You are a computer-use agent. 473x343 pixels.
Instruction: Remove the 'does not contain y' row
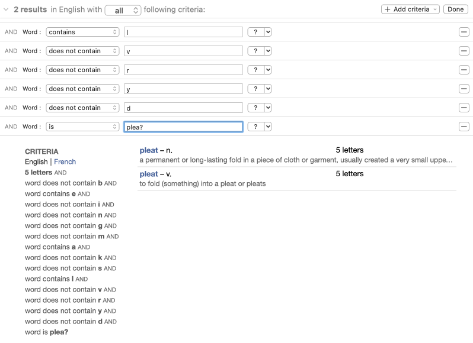click(x=464, y=89)
